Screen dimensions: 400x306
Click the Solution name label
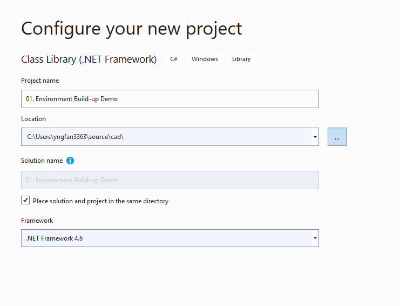coord(42,161)
